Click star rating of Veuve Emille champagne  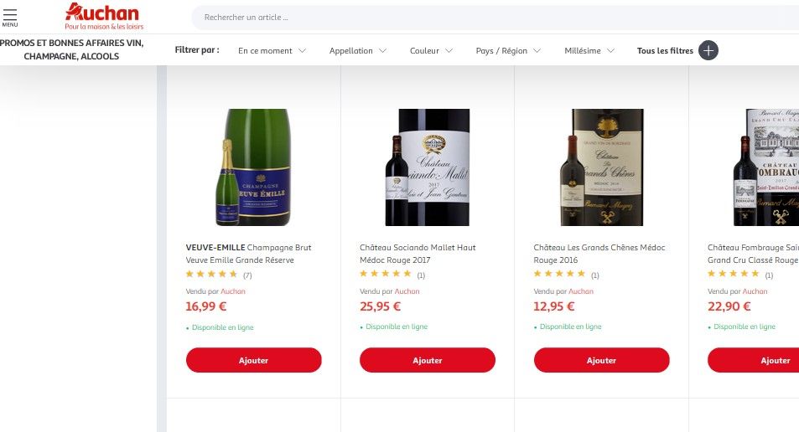point(211,274)
